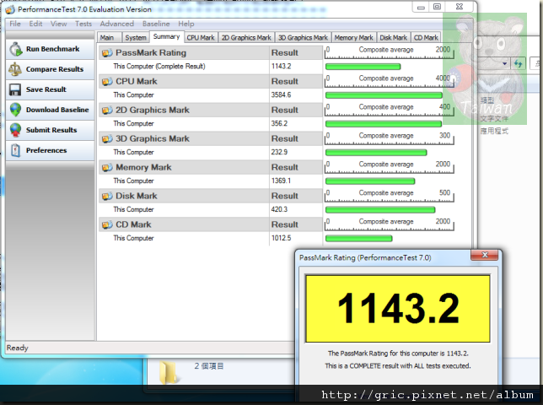Click the refresh arrows icon in the background window

pos(518,63)
